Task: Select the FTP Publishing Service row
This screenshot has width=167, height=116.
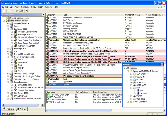Action: click(x=106, y=23)
